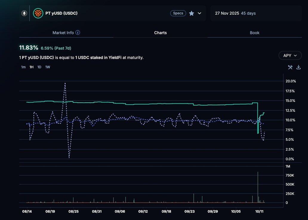Select the 1H chart timeframe
Image resolution: width=308 pixels, height=220 pixels.
[31, 67]
